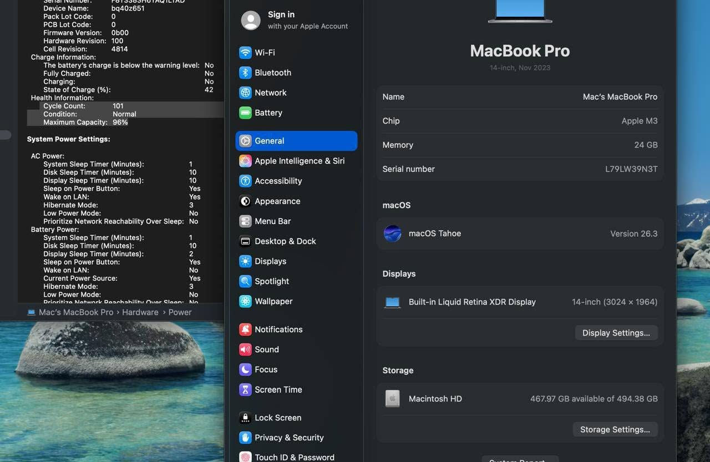
Task: Click the Firmware Version 0b00 row
Action: click(x=86, y=33)
